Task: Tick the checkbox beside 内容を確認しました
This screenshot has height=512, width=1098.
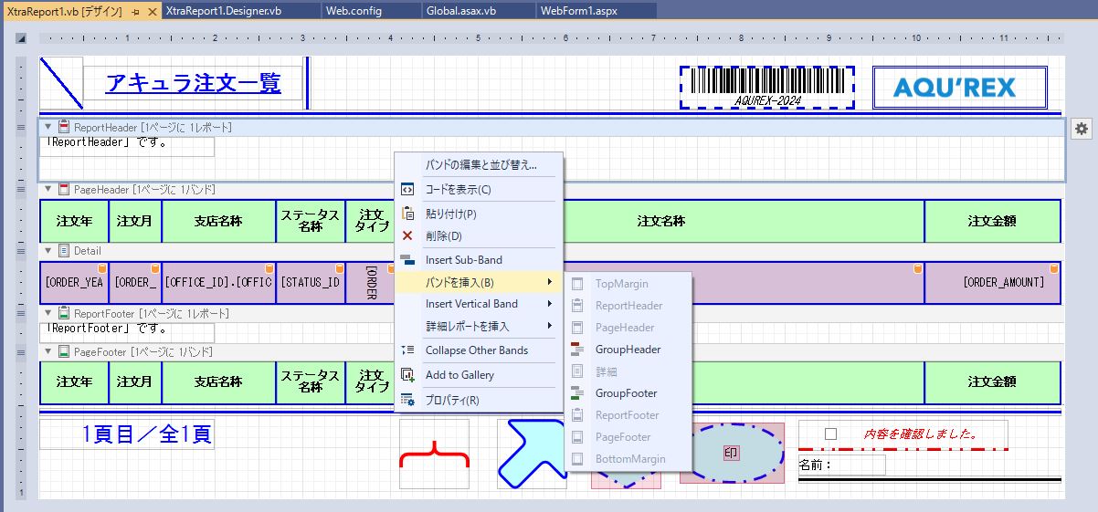Action: click(830, 434)
